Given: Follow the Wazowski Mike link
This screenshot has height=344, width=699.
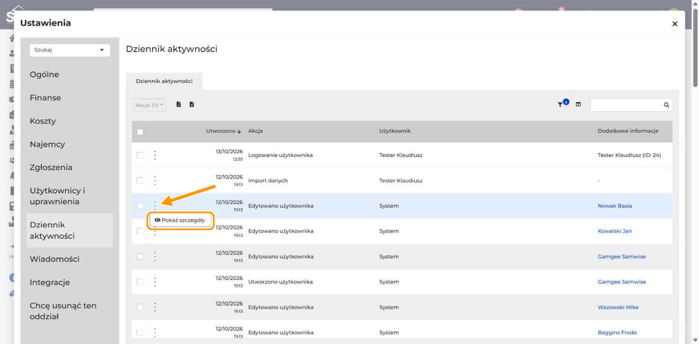Looking at the screenshot, I should [618, 307].
